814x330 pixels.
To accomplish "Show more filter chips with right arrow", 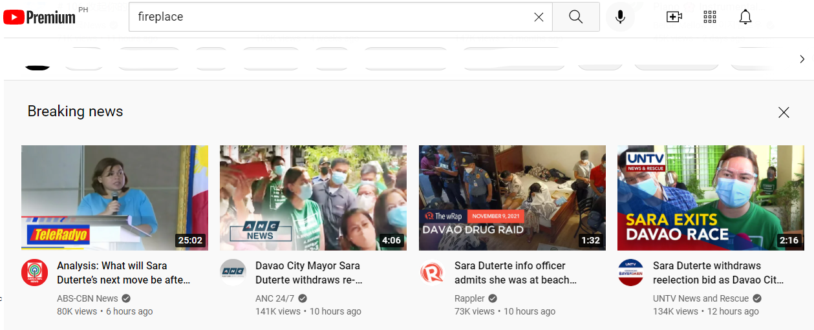I will pyautogui.click(x=802, y=59).
